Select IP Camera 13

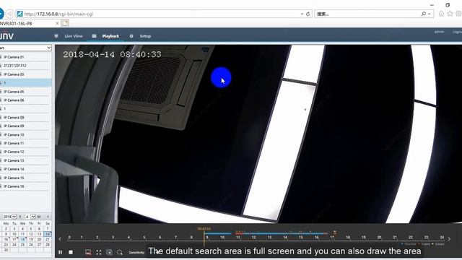pyautogui.click(x=26, y=160)
